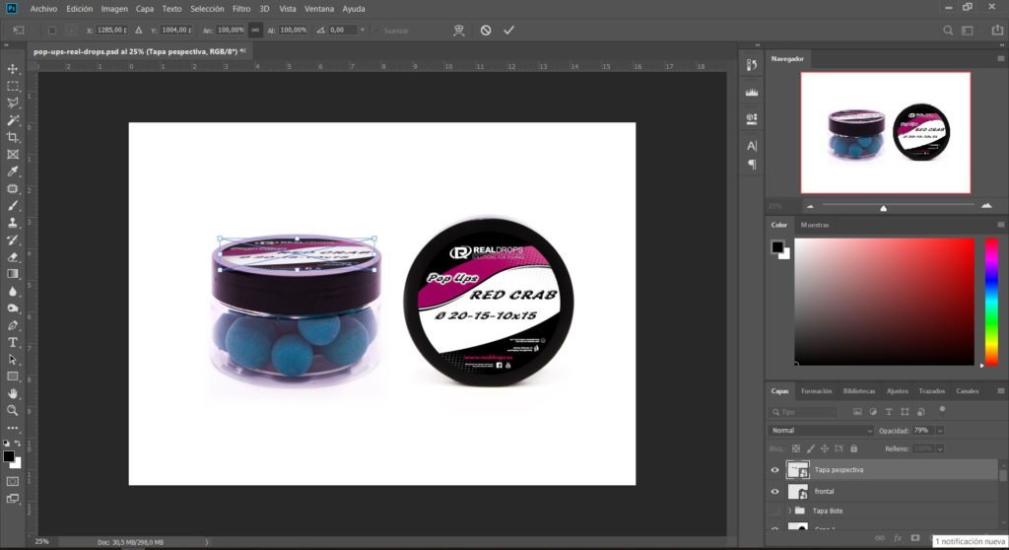The height and width of the screenshot is (550, 1009).
Task: Select the Brush tool
Action: pos(12,205)
